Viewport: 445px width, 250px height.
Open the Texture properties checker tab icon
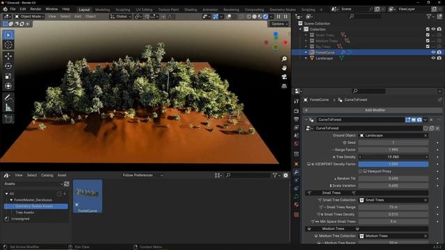tap(296, 215)
